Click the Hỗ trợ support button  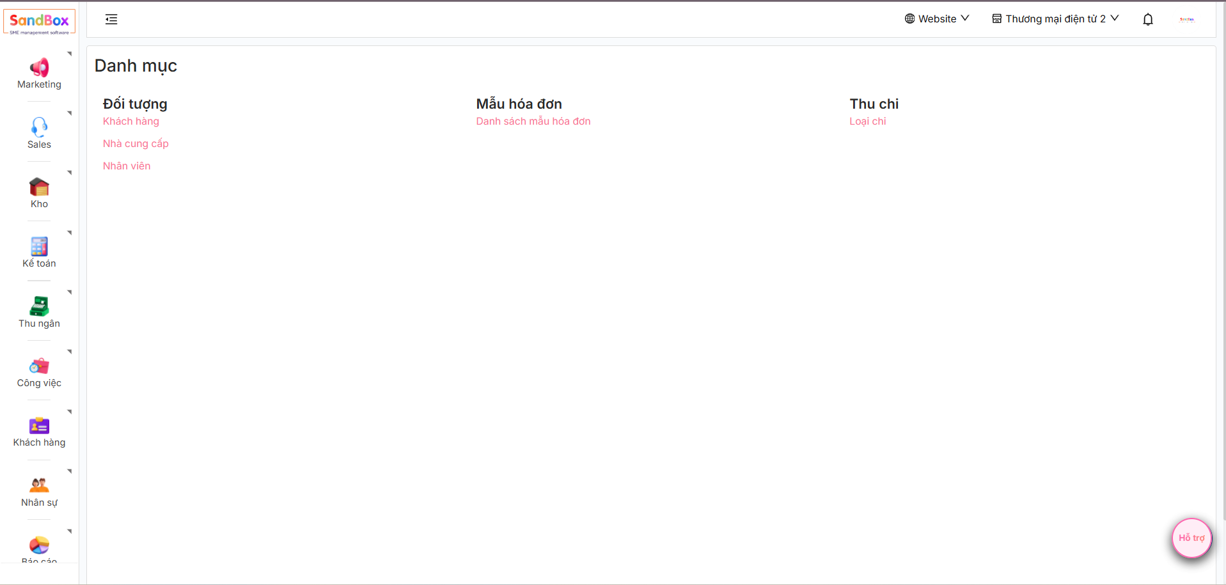point(1191,538)
